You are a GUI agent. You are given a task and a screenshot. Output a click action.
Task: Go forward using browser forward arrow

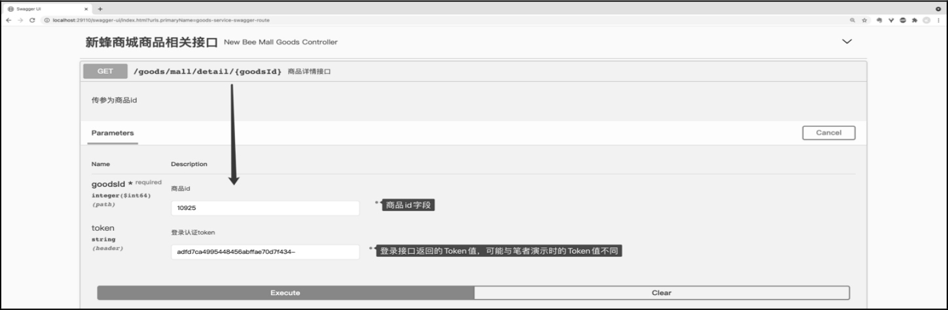click(20, 20)
